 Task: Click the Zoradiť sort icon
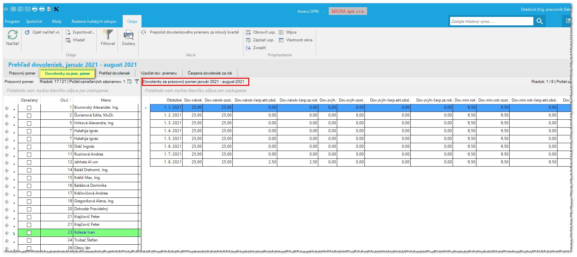248,48
